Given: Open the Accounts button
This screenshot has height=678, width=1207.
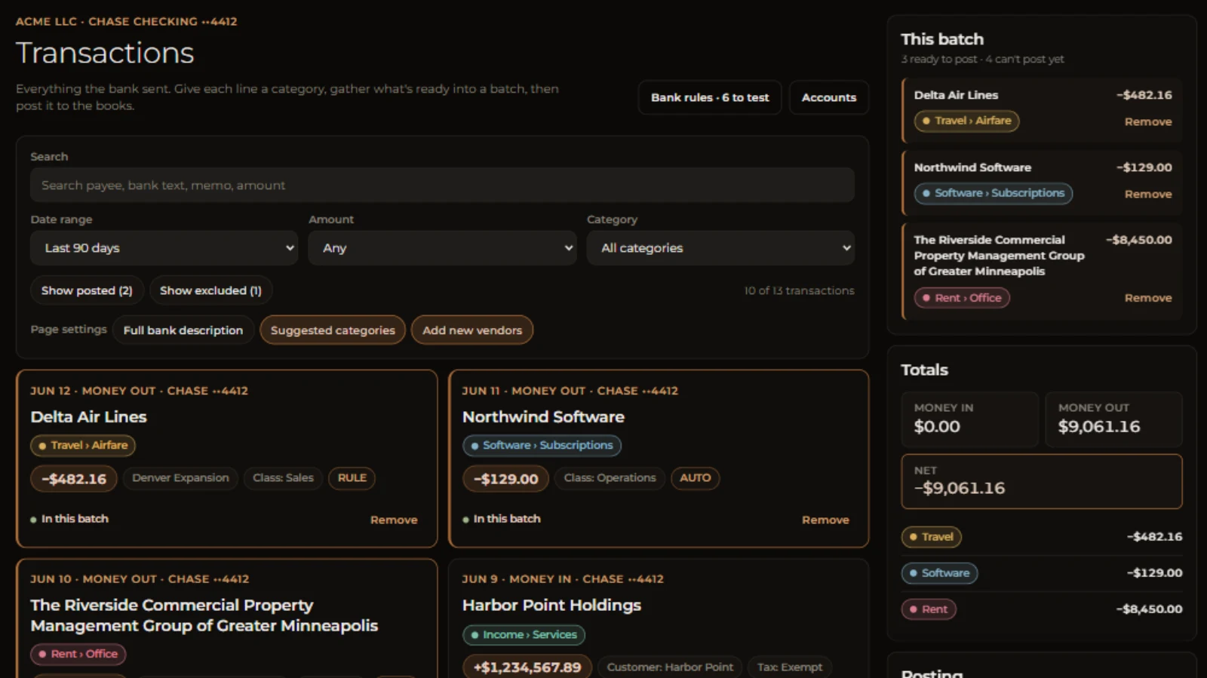Looking at the screenshot, I should (x=829, y=97).
